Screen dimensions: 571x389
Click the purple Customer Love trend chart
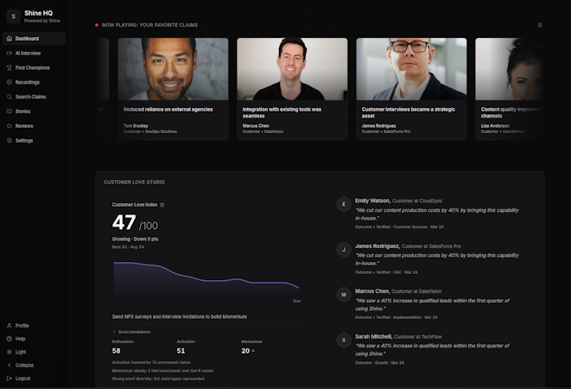206,279
